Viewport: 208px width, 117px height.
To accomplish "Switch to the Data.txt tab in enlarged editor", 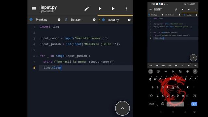I will coord(76,19).
